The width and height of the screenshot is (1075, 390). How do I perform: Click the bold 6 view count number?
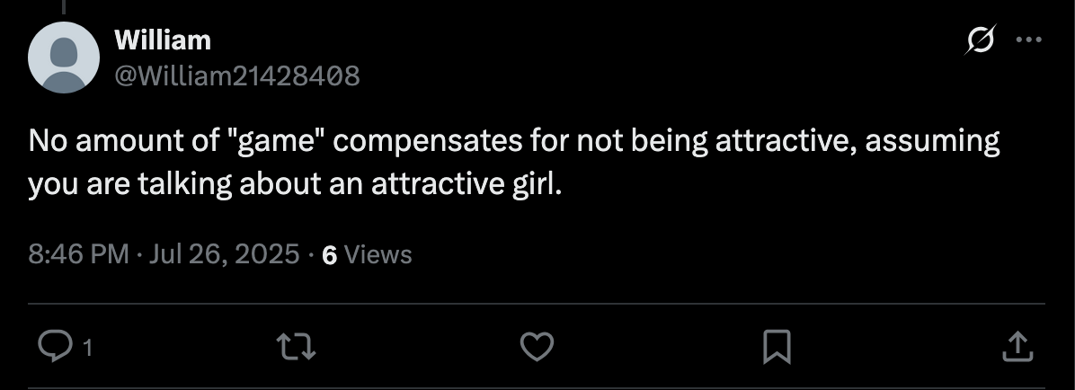(329, 255)
